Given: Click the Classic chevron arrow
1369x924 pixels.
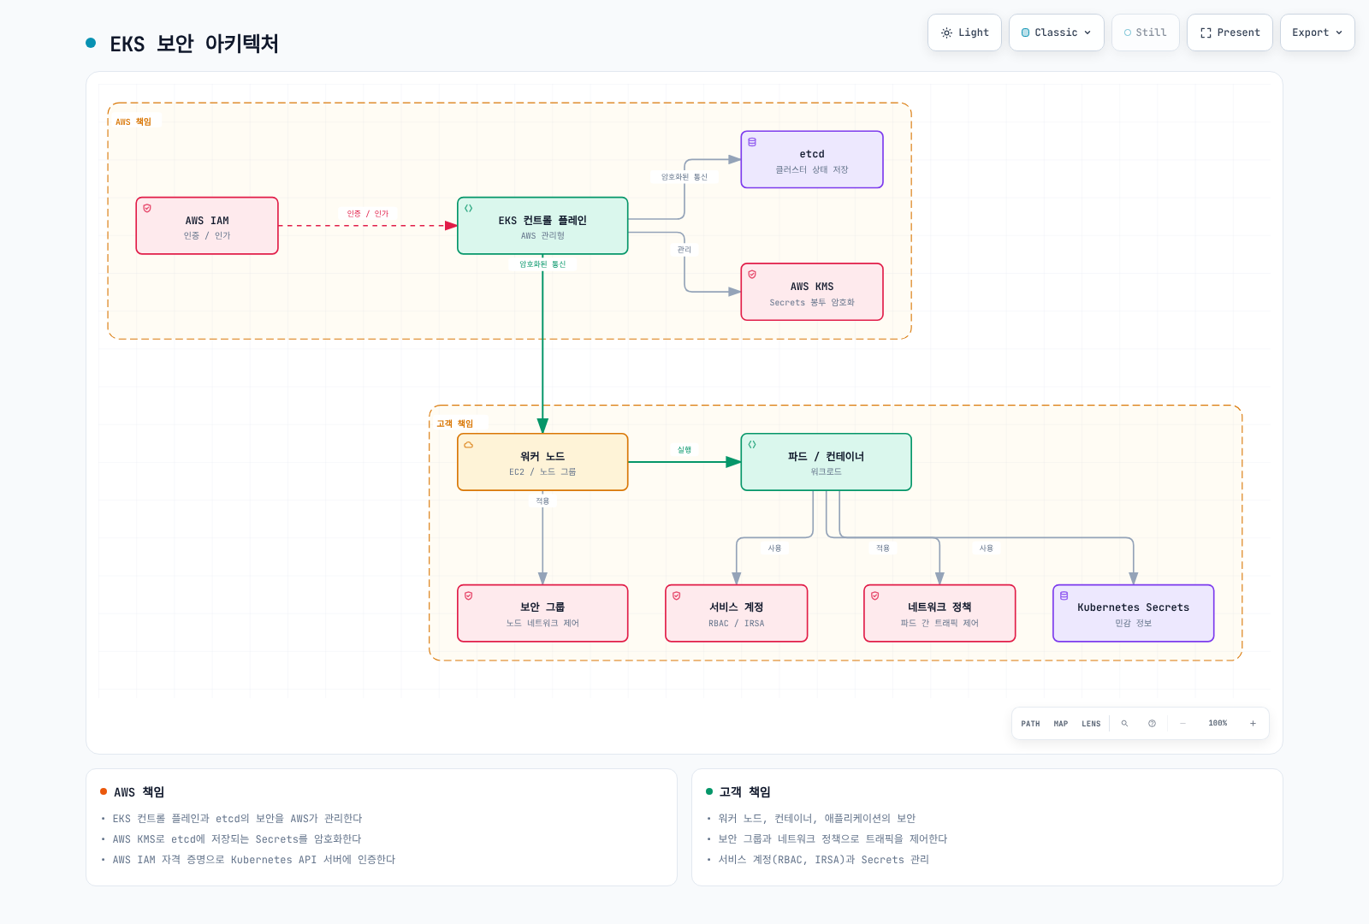Looking at the screenshot, I should pyautogui.click(x=1087, y=33).
